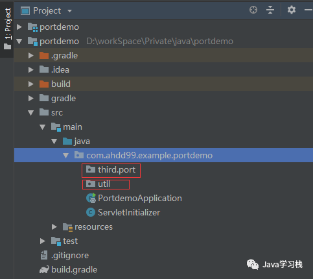Select the .gitignore file label
Screen dimensions: 313x279
[70, 256]
